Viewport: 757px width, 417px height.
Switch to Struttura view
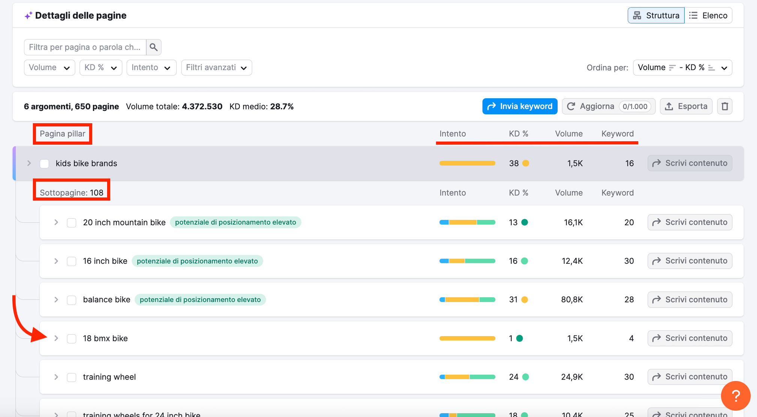coord(656,15)
